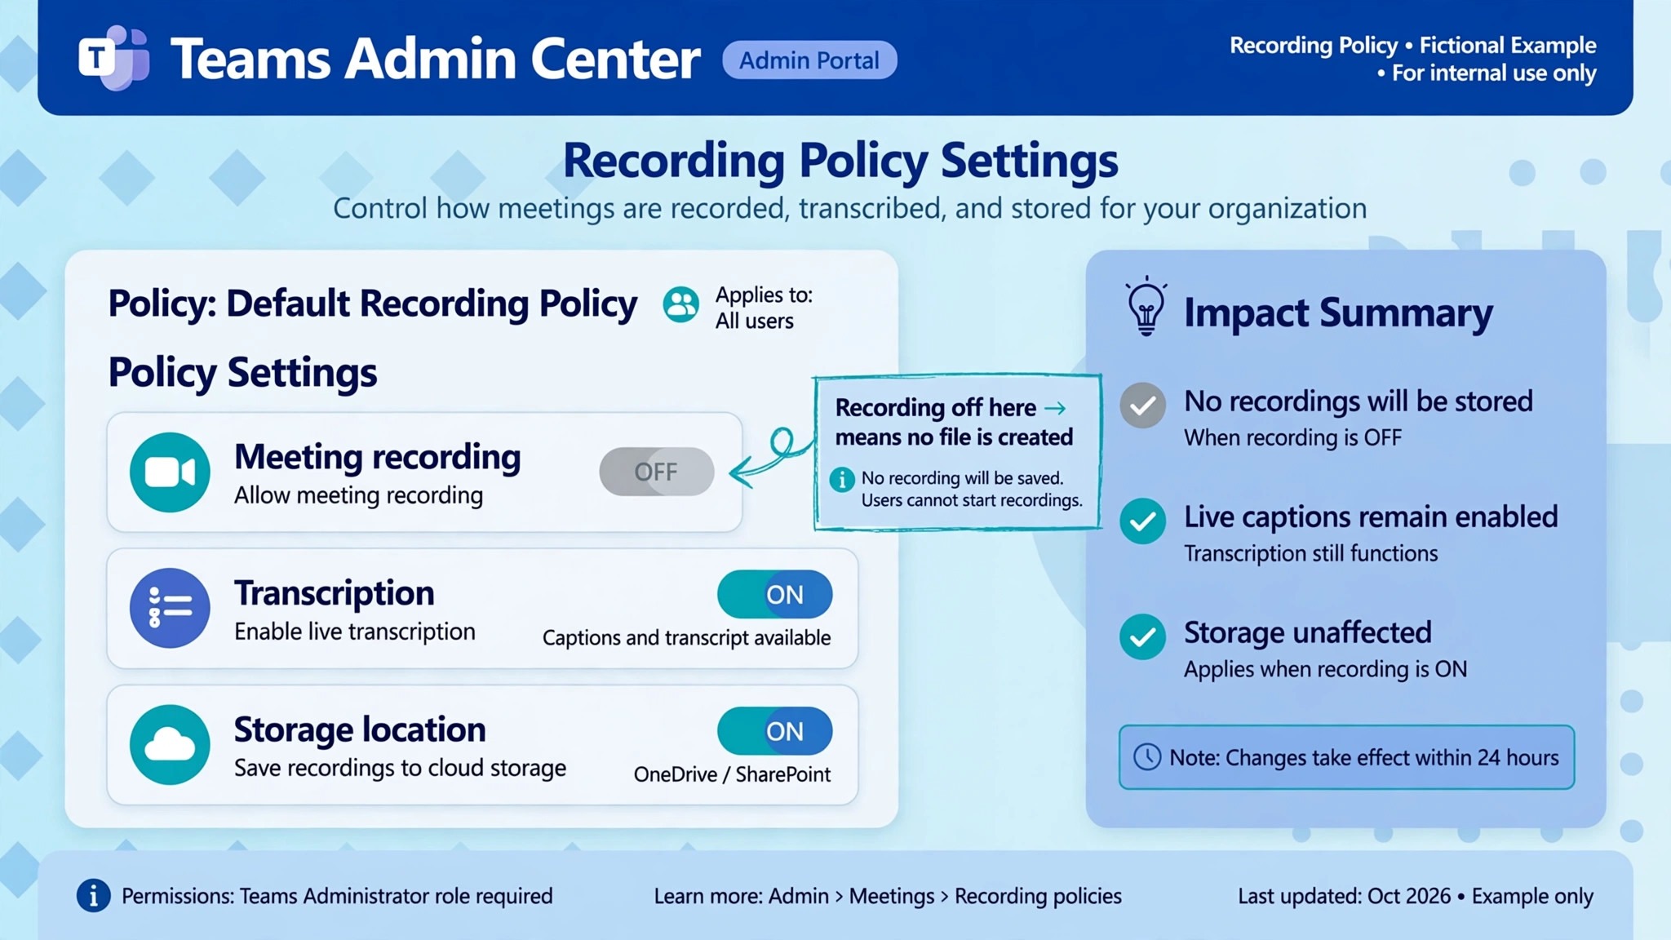This screenshot has width=1671, height=940.
Task: Click the Last updated: Oct 2026 text
Action: 1344,896
